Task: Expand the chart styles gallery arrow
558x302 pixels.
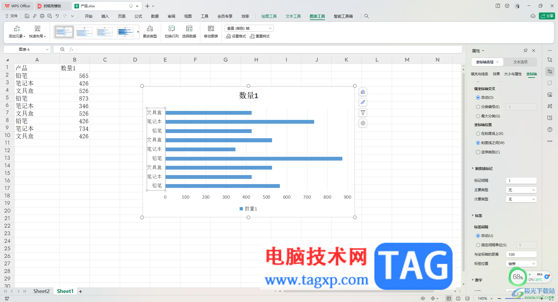Action: 138,32
